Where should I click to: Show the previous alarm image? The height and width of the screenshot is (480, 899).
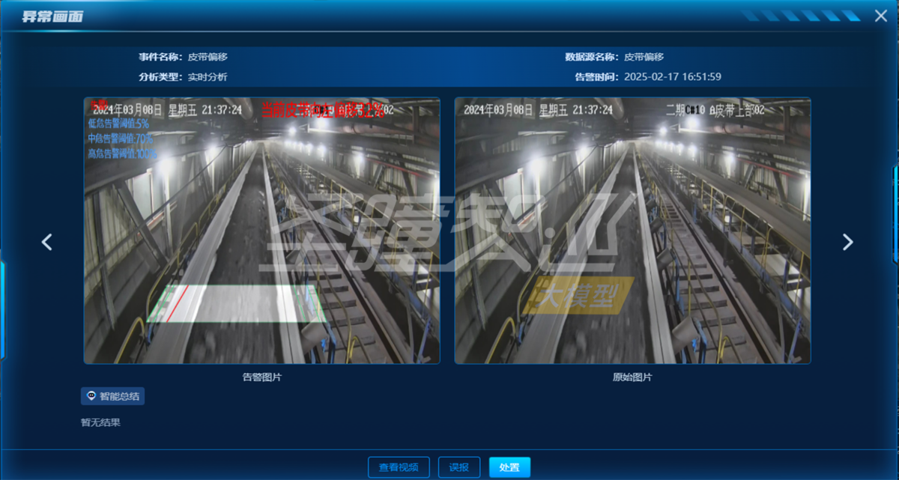pyautogui.click(x=46, y=242)
